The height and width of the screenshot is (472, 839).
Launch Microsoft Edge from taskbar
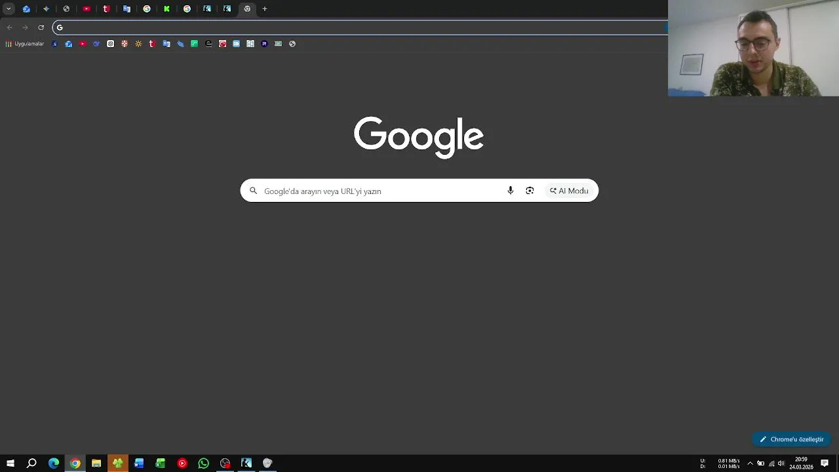coord(54,463)
